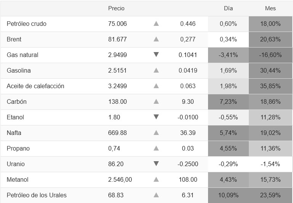Sort by the Mes column header

(271, 8)
